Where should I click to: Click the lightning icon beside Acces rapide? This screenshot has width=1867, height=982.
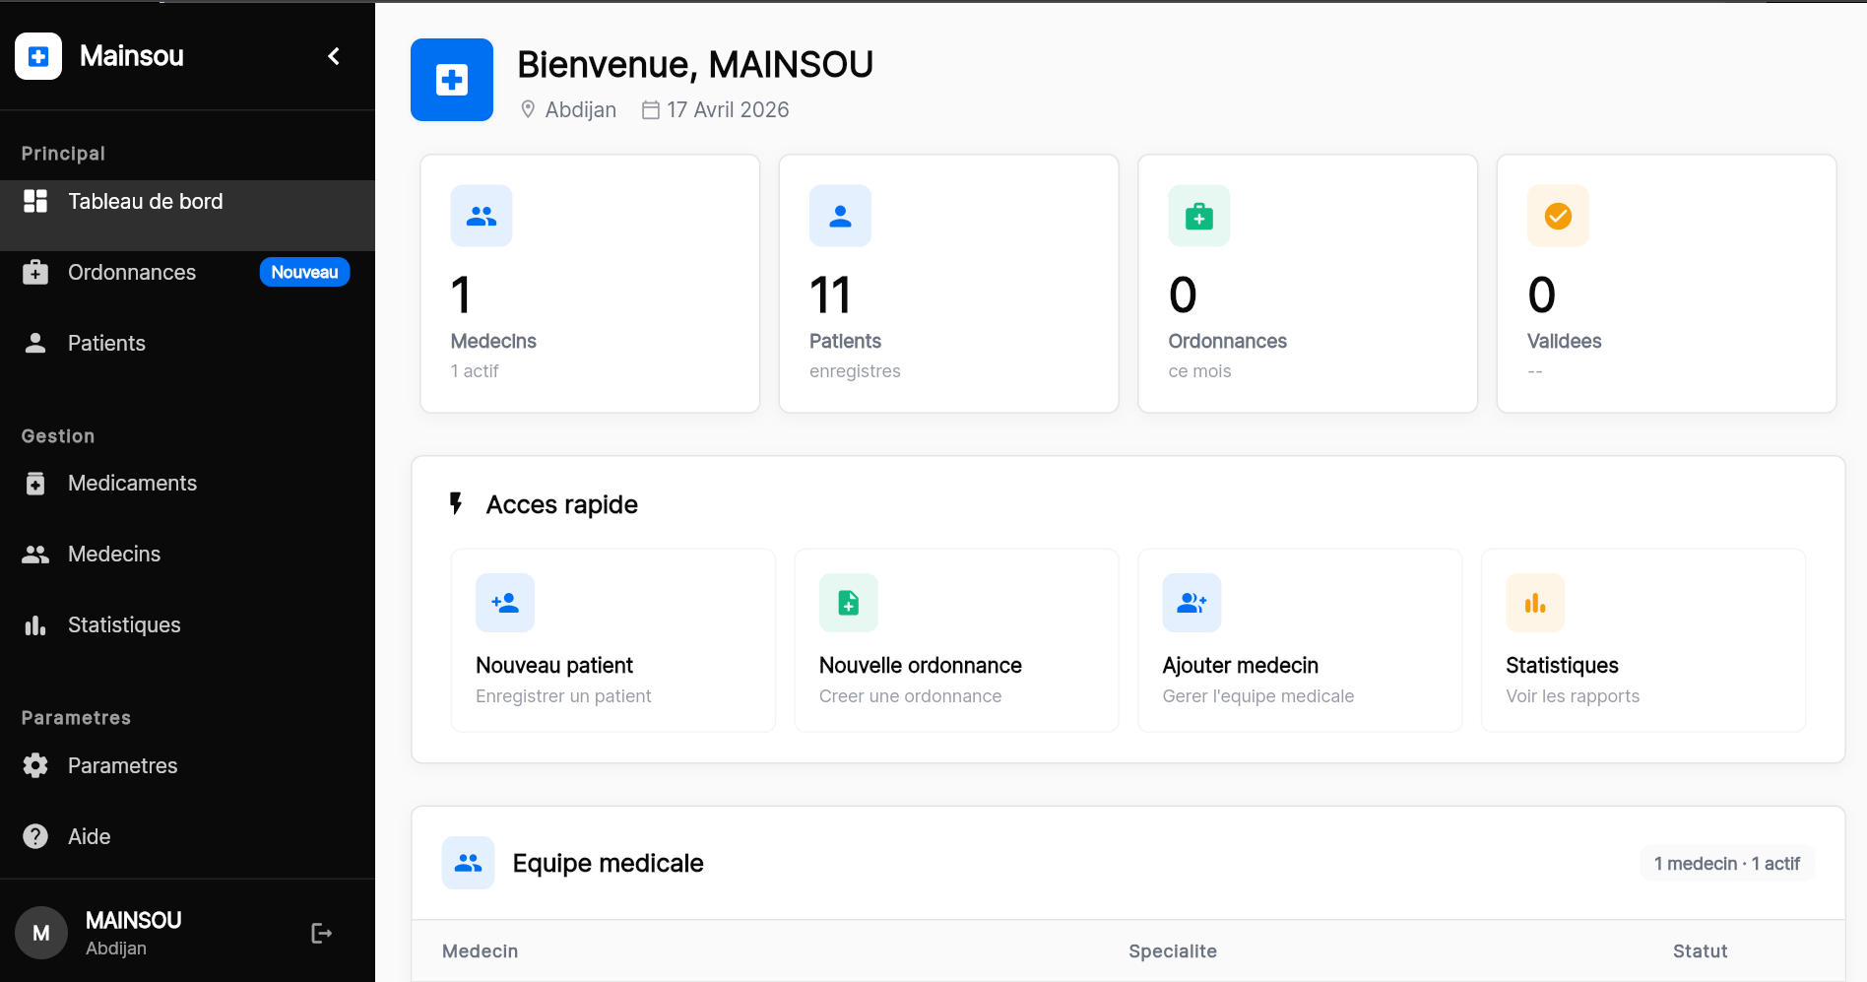455,503
